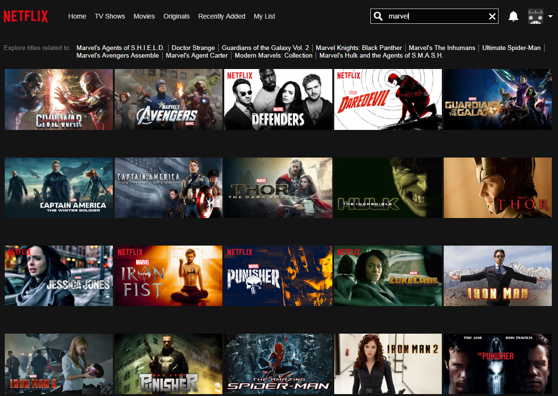Open the Jessica Jones thumbnail
The height and width of the screenshot is (396, 558).
point(59,276)
